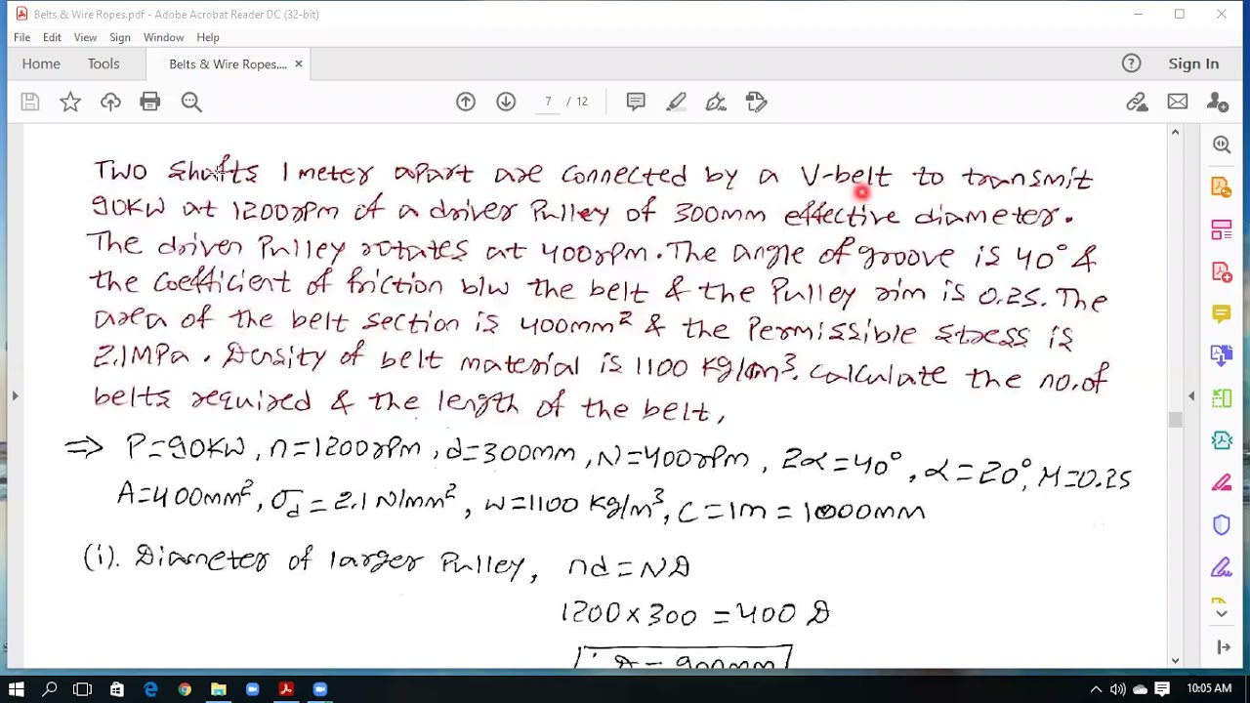Open Create PDF tool in right pane
Image resolution: width=1250 pixels, height=703 pixels.
[x=1222, y=272]
